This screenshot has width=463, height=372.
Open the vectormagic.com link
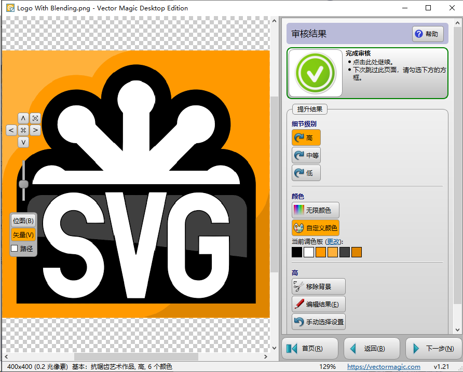pos(384,367)
